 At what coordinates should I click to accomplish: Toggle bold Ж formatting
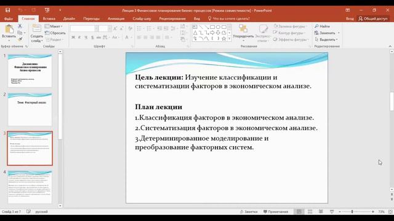(73, 37)
